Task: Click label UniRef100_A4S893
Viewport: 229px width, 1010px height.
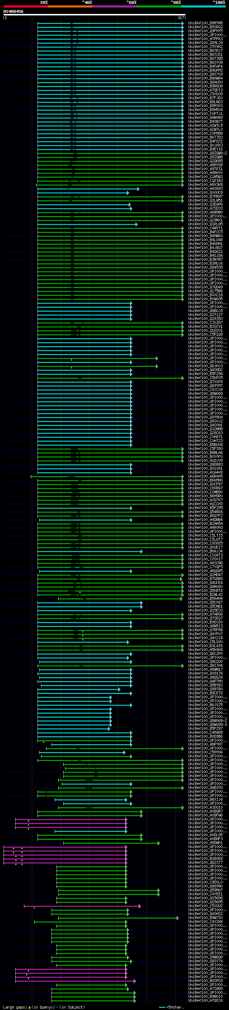Action: coord(205,188)
